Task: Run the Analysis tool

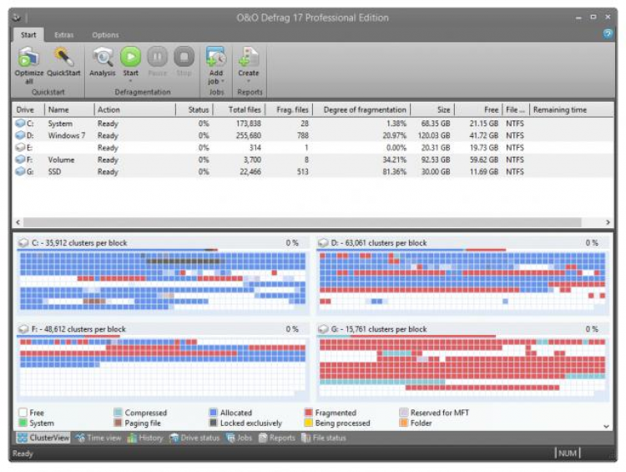Action: click(x=103, y=57)
